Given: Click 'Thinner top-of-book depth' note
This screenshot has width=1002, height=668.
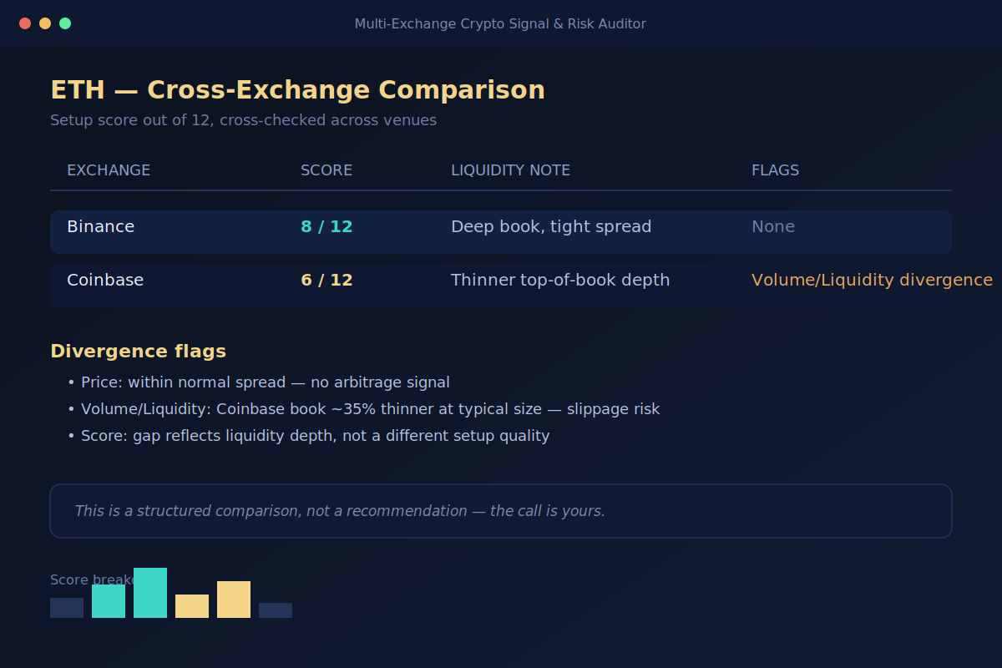Looking at the screenshot, I should 560,281.
